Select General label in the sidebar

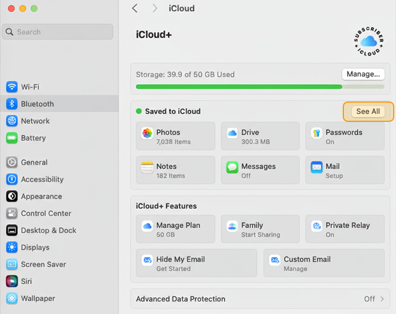[x=34, y=162]
